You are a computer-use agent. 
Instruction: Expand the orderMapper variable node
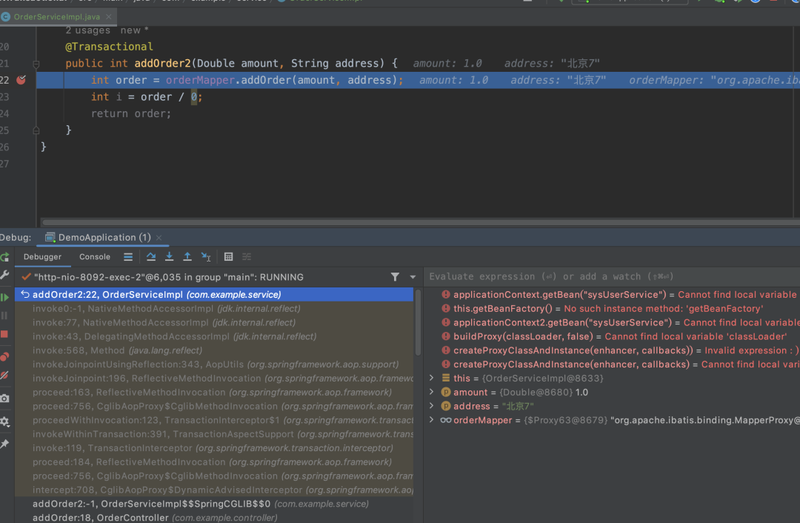[x=432, y=420]
